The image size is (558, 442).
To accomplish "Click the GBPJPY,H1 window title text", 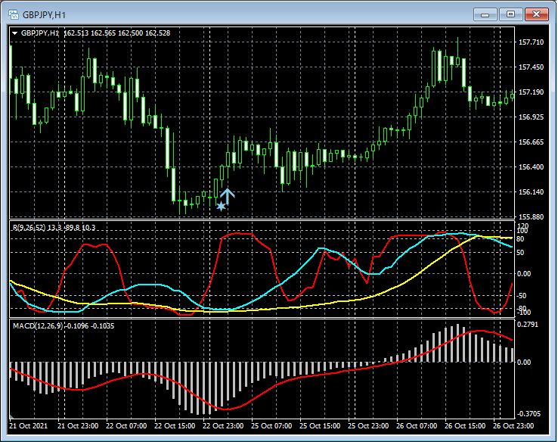I will [44, 14].
